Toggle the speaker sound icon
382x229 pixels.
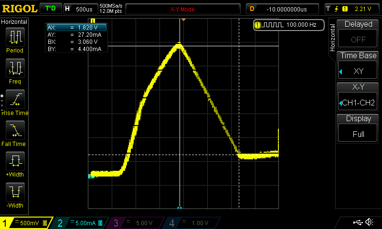pyautogui.click(x=369, y=222)
